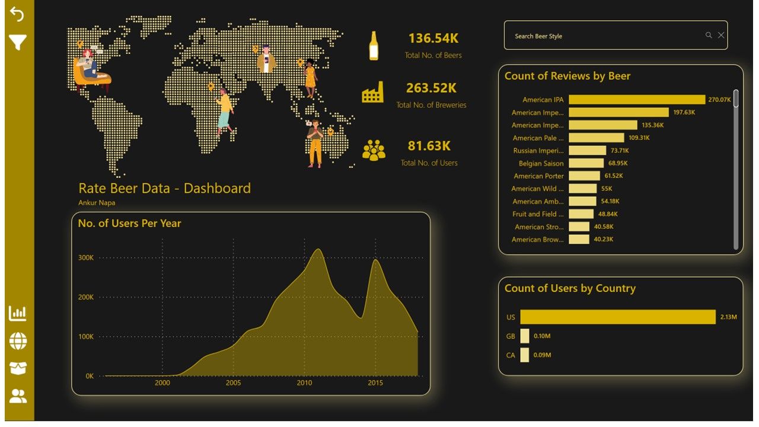The height and width of the screenshot is (427, 759).
Task: Click the back arrow icon in sidebar
Action: (17, 15)
